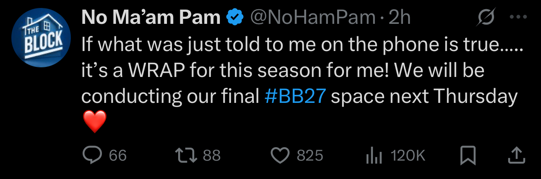Open the 2h timestamp permalink
The height and width of the screenshot is (179, 541).
tap(399, 18)
